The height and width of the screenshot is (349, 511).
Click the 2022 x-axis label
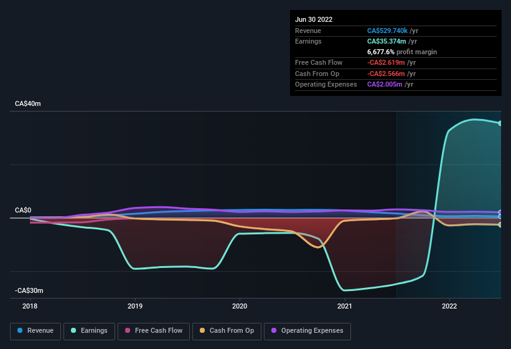click(x=449, y=306)
